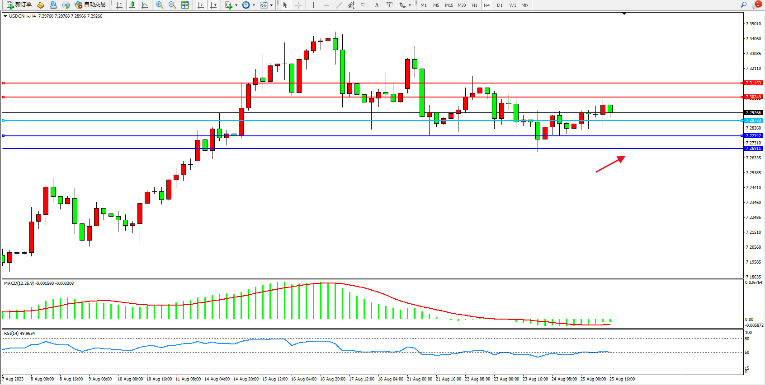
Task: Select the H1 timeframe
Action: (474, 5)
